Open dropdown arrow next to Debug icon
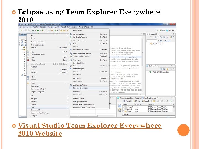The height and width of the screenshot is (149, 199). (x=35, y=30)
